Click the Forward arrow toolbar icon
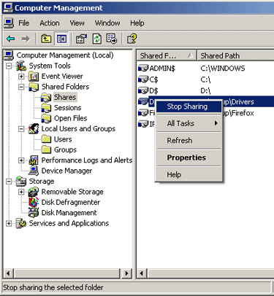 point(26,39)
